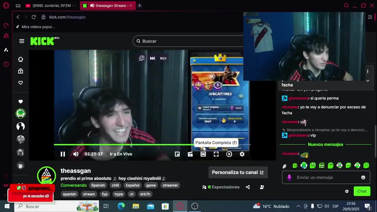Open Kick hamburger menu

click(22, 41)
